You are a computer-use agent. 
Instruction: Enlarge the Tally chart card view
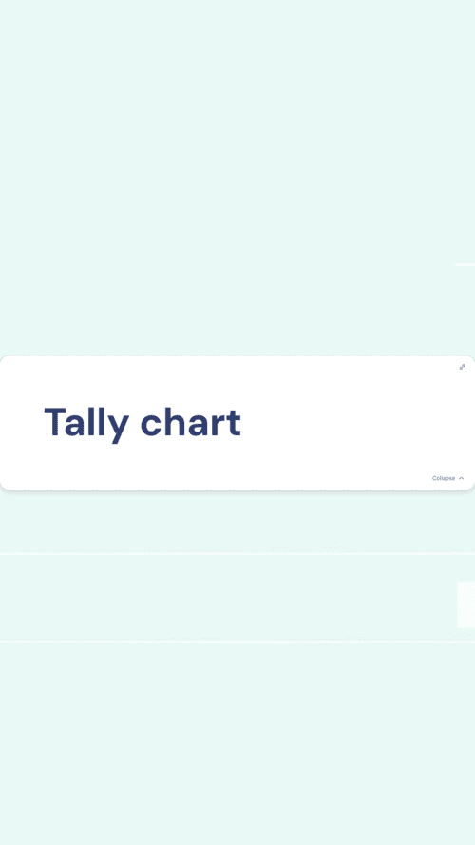[x=462, y=367]
